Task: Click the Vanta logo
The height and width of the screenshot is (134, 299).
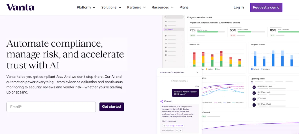Action: pos(20,7)
